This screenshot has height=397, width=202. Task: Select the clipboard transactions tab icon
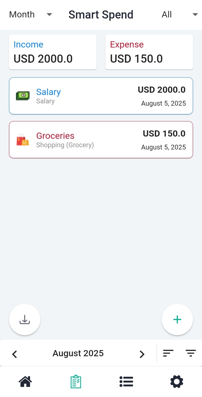(x=76, y=382)
